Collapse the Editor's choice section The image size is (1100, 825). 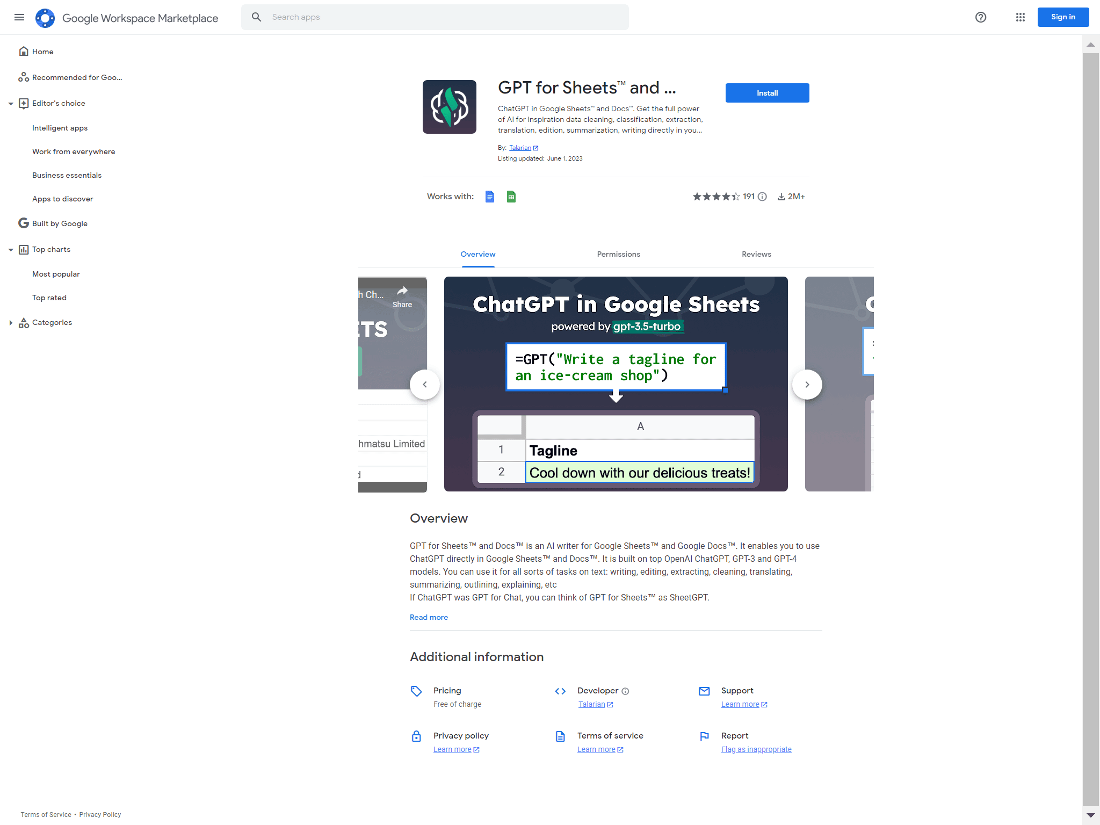click(11, 104)
